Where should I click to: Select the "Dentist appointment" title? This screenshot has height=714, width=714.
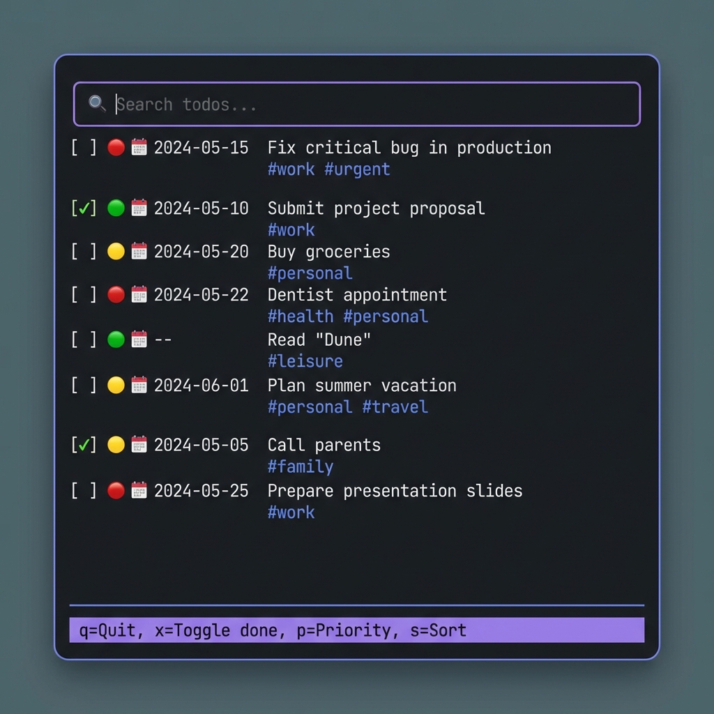[x=357, y=295]
